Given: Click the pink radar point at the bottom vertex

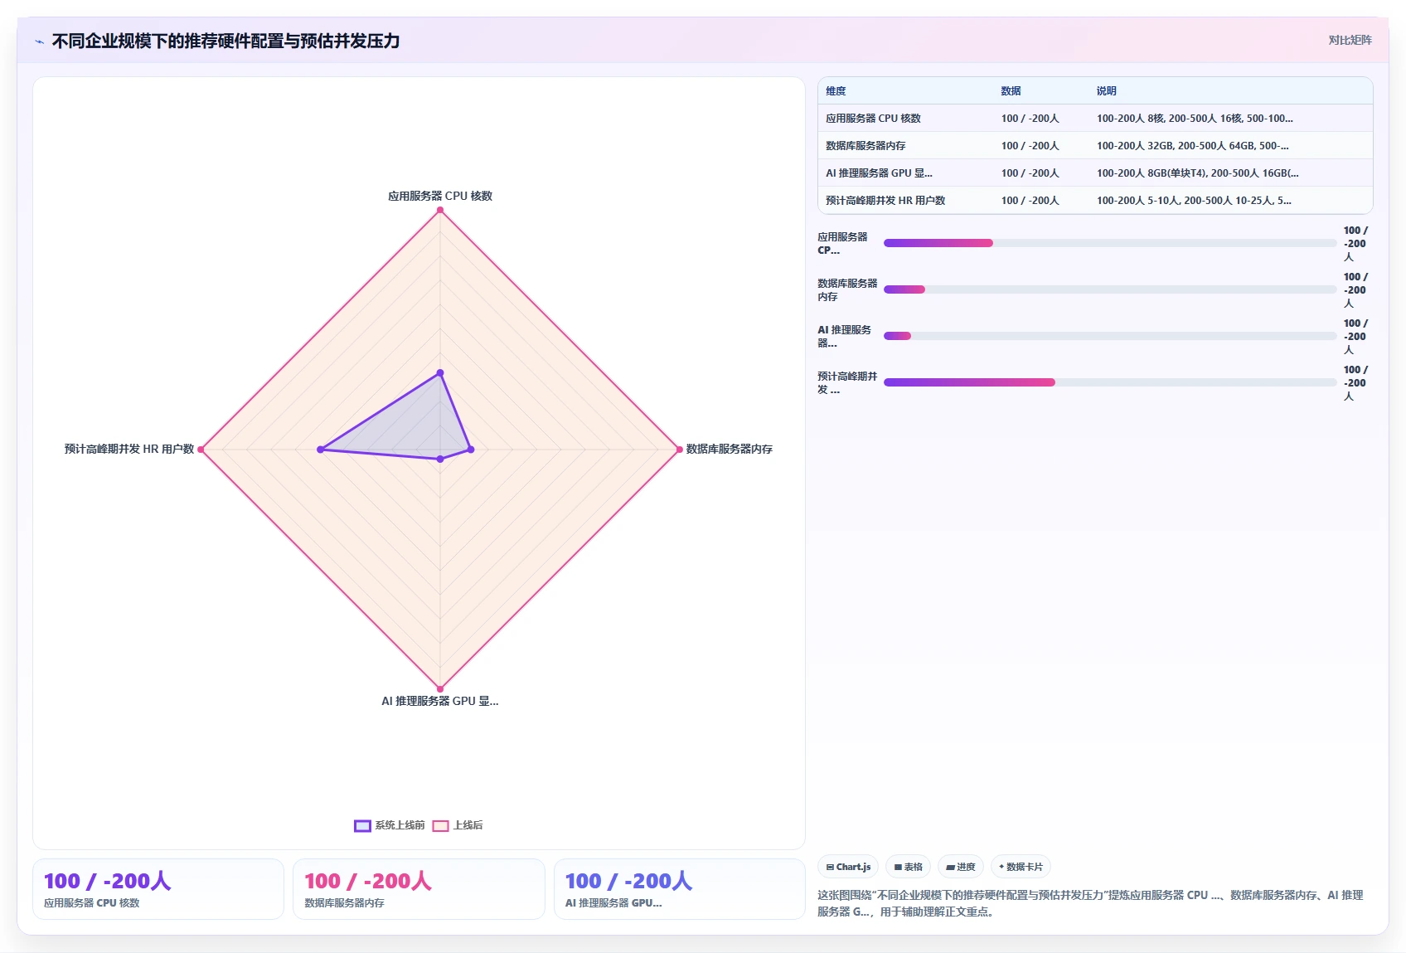Looking at the screenshot, I should pos(440,688).
